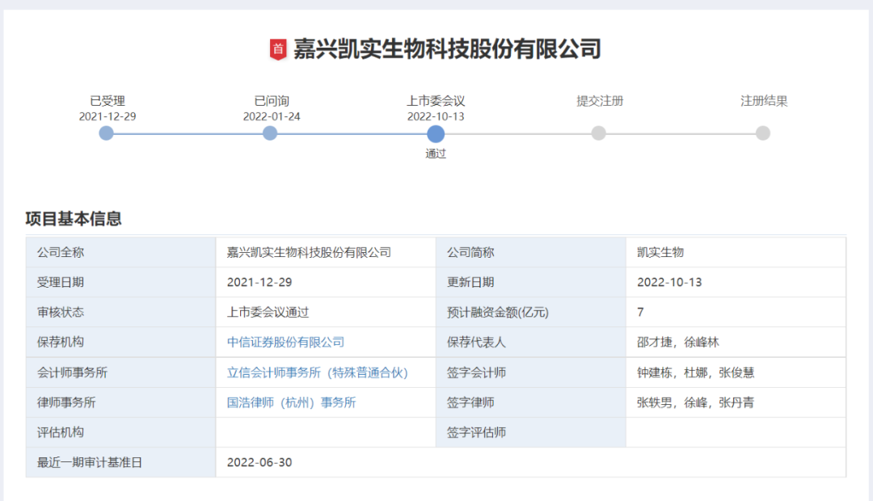Open 立信会计师事务所 accounting firm link
This screenshot has width=873, height=501.
click(x=317, y=373)
